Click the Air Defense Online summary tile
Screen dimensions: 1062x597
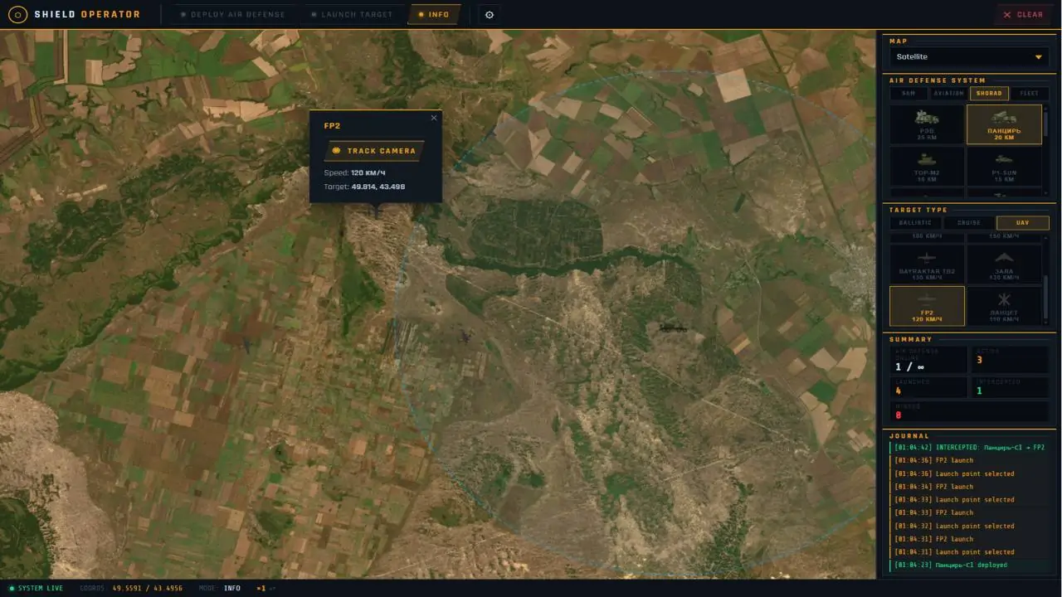click(x=928, y=359)
